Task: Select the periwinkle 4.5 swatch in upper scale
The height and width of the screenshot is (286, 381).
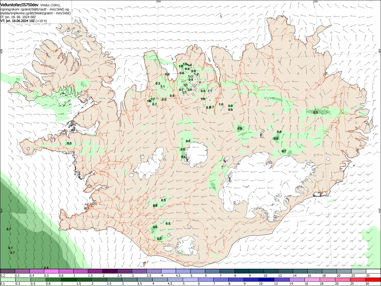Action: (x=182, y=271)
